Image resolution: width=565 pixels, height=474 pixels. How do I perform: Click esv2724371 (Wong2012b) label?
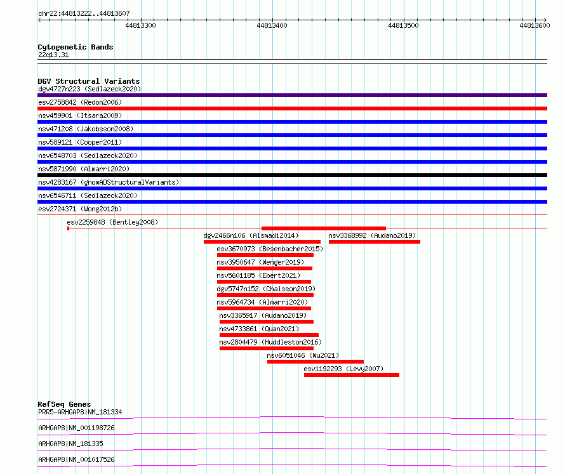(80, 209)
